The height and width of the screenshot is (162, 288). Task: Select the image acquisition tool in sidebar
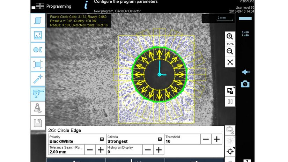point(38,35)
